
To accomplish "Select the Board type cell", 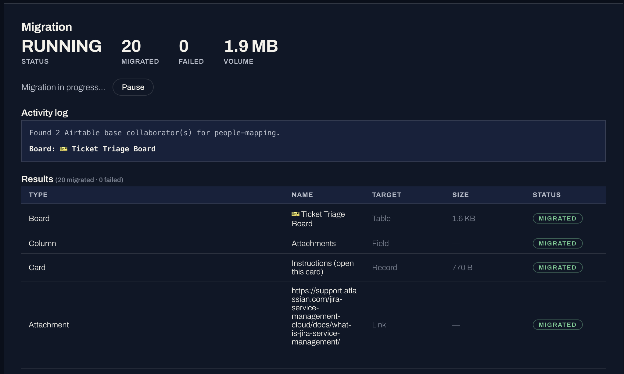I will pos(39,219).
